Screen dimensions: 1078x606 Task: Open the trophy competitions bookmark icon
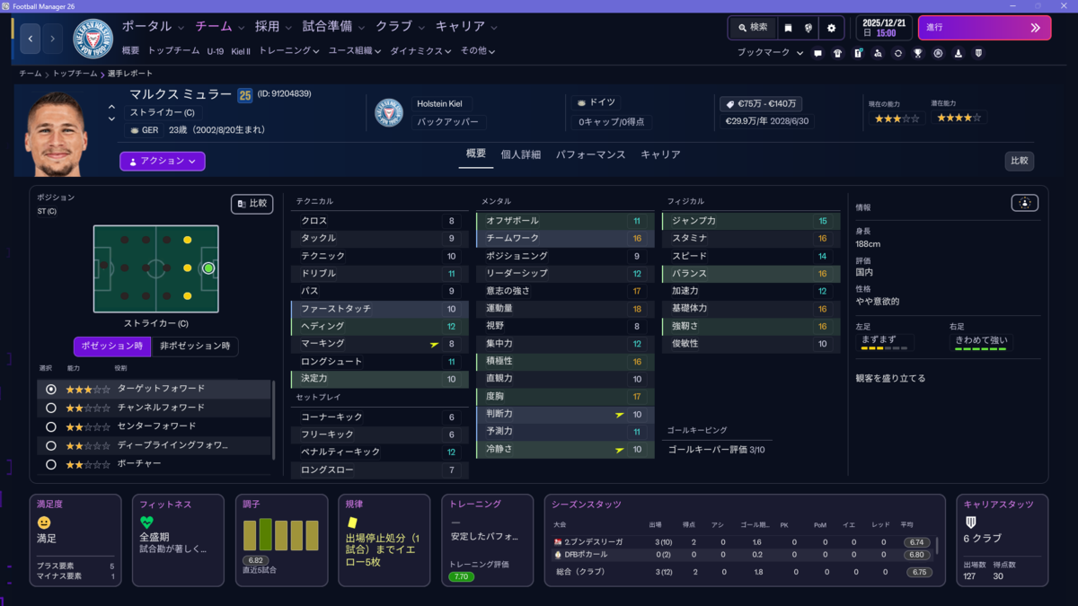tap(917, 53)
